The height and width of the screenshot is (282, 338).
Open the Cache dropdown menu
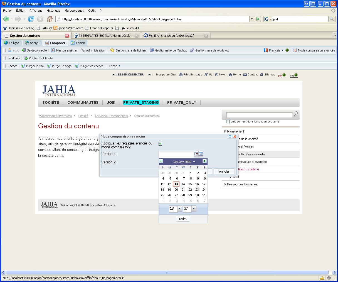[115, 66]
